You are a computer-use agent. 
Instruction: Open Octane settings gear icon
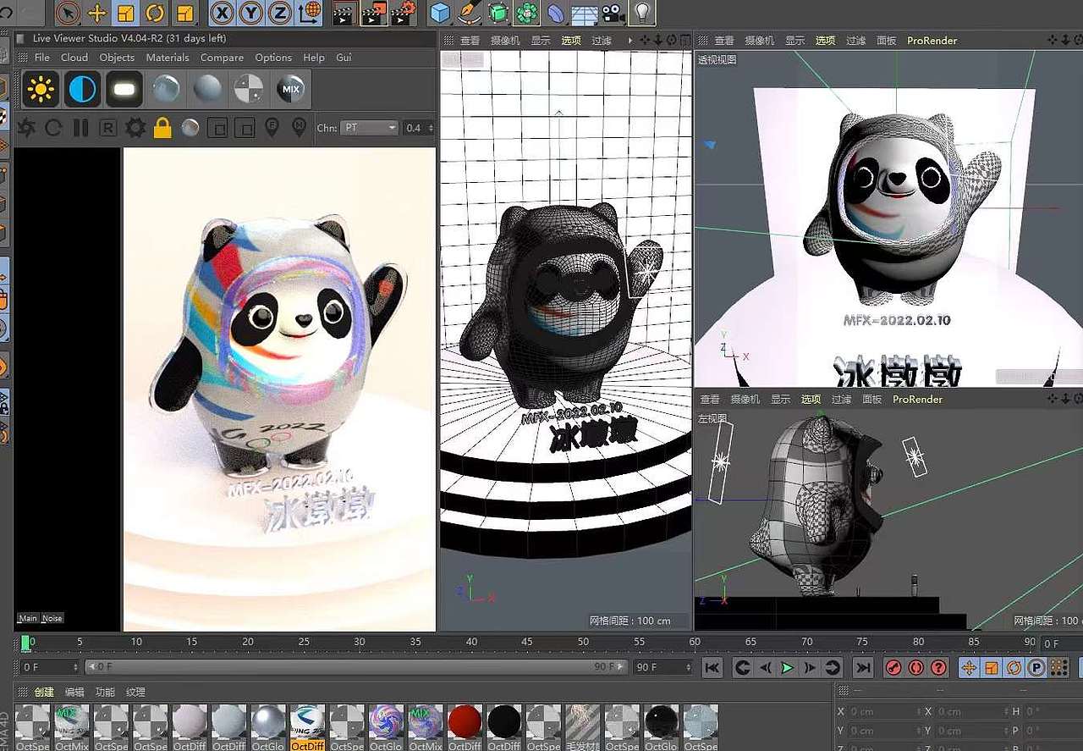pyautogui.click(x=135, y=128)
